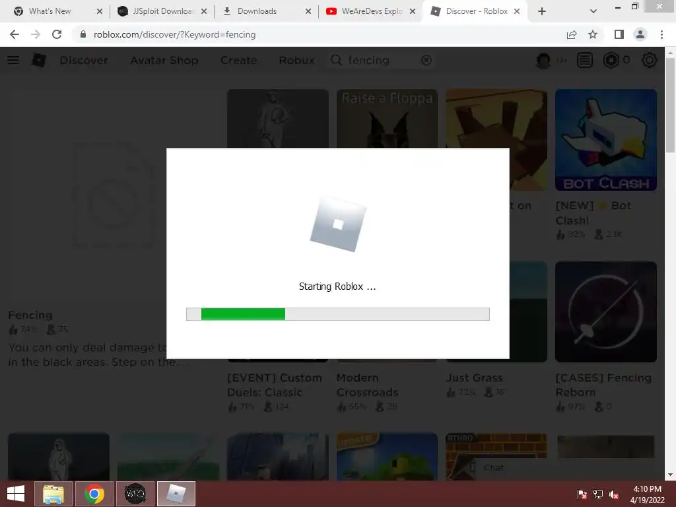Select the Discover - Roblox tab
The height and width of the screenshot is (507, 676).
tap(474, 11)
